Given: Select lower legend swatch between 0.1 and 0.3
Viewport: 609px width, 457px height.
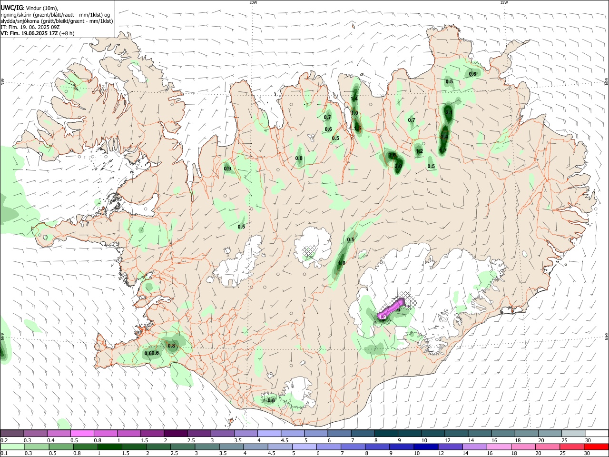Looking at the screenshot, I should (12, 447).
